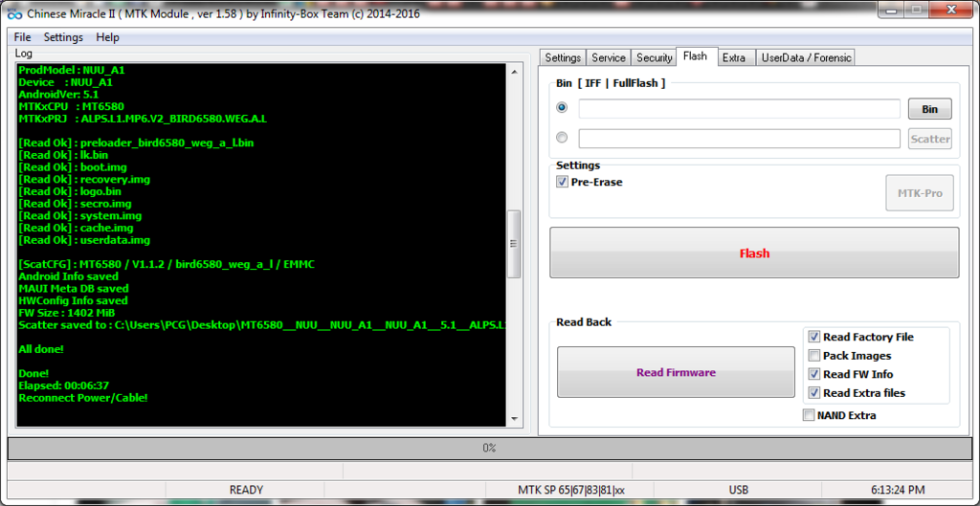Image resolution: width=980 pixels, height=506 pixels.
Task: Click the Bin browse button
Action: pyautogui.click(x=929, y=109)
